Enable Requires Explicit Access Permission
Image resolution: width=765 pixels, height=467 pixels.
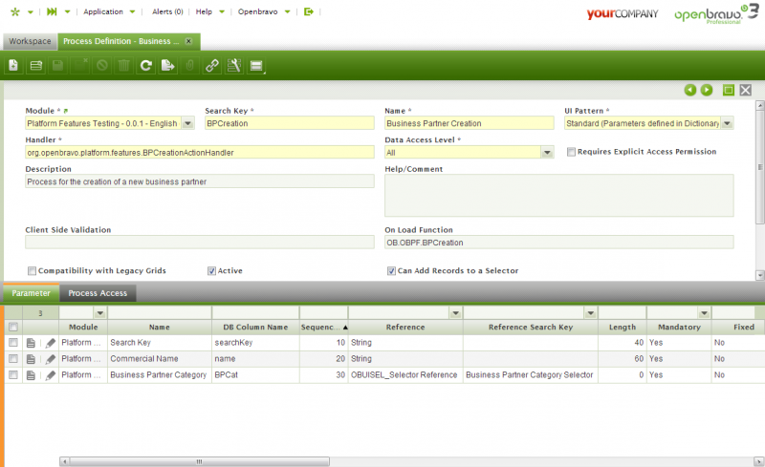[571, 152]
